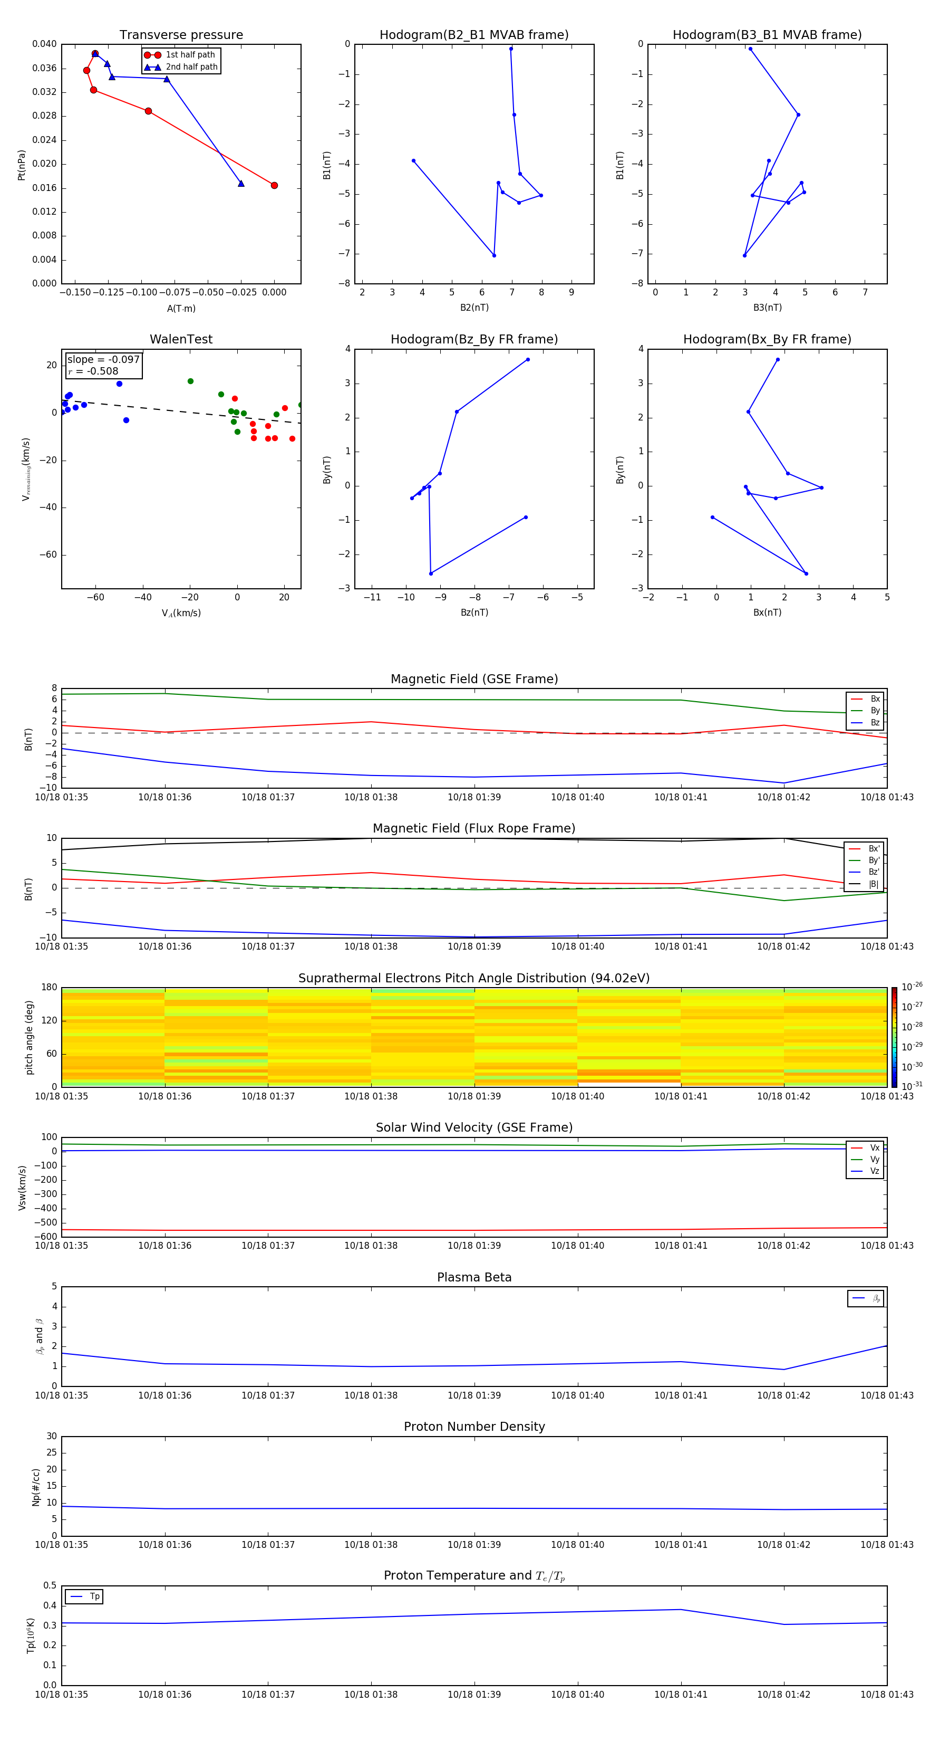The width and height of the screenshot is (949, 1741).
Task: Click the Hodogram(B3_B1 MVAB frame) title
Action: pos(767,35)
